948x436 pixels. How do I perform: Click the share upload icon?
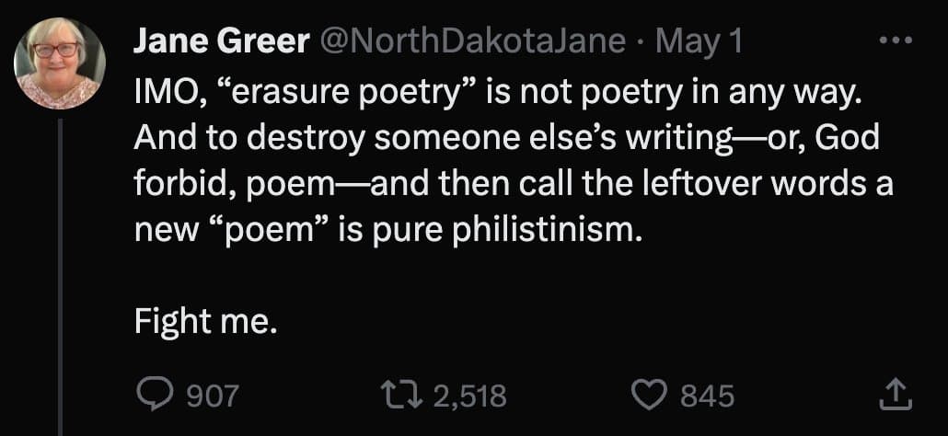tap(892, 396)
